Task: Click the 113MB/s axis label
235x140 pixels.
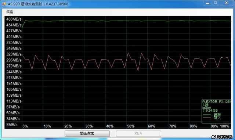Action: tap(14, 101)
